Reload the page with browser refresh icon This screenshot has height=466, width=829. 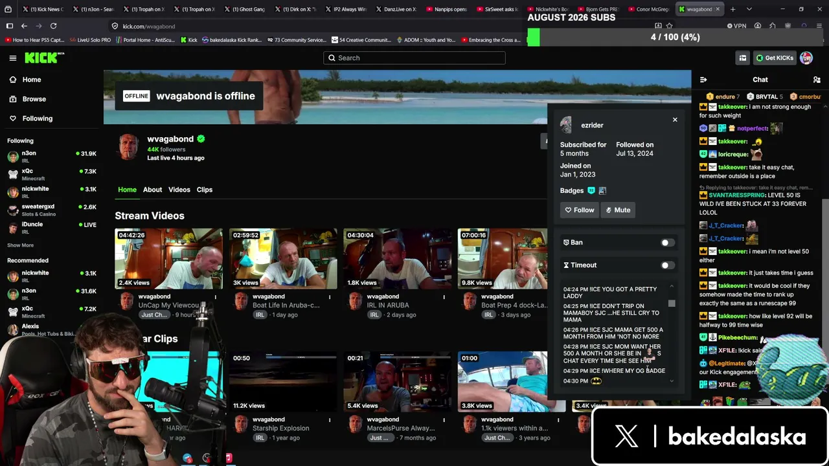click(x=53, y=26)
